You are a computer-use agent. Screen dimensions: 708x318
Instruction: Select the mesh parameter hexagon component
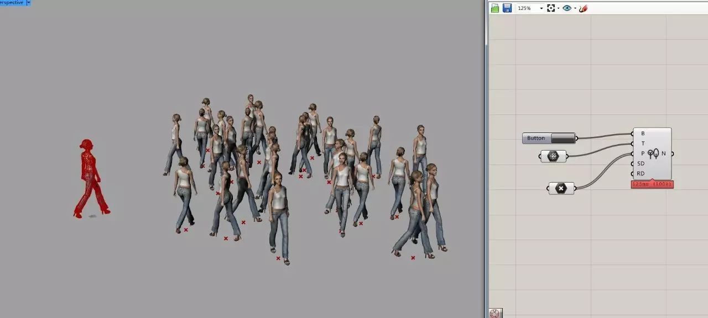[x=553, y=157]
